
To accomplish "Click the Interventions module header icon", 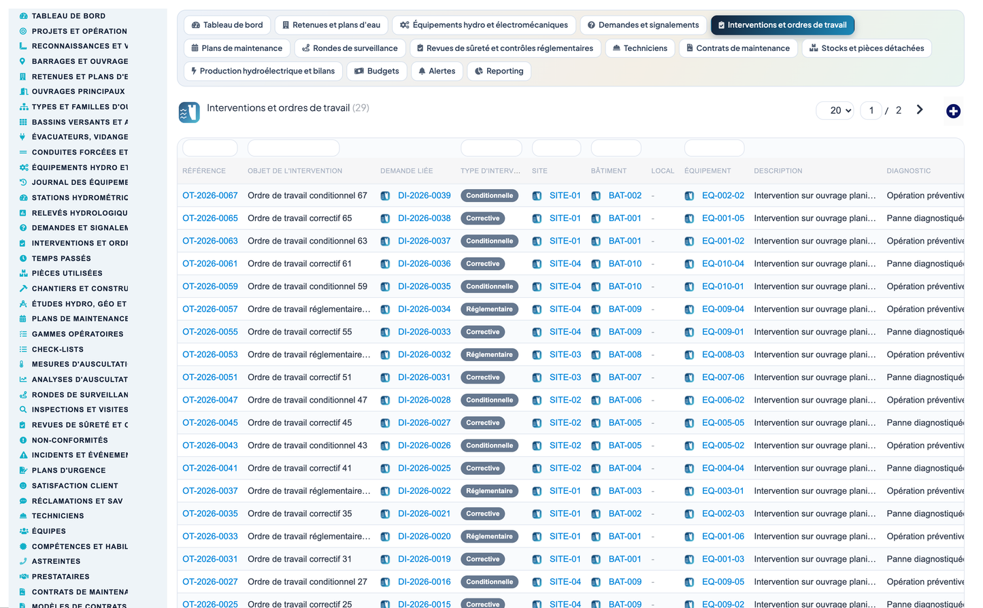I will click(189, 112).
